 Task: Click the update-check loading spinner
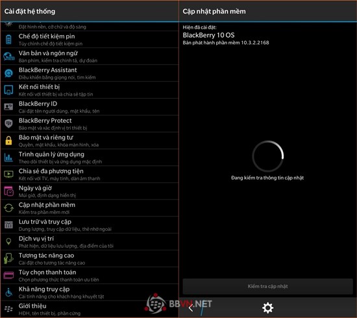coord(267,156)
